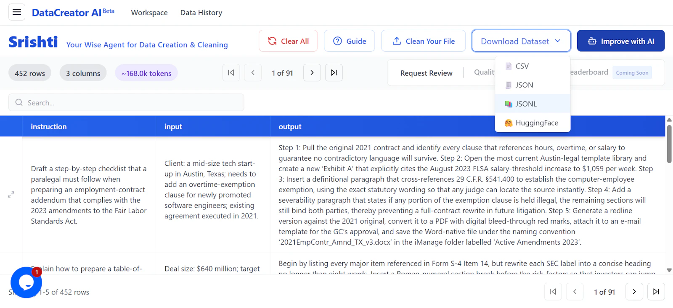This screenshot has width=673, height=308.
Task: Go to next page in bottom pager
Action: coord(634,292)
